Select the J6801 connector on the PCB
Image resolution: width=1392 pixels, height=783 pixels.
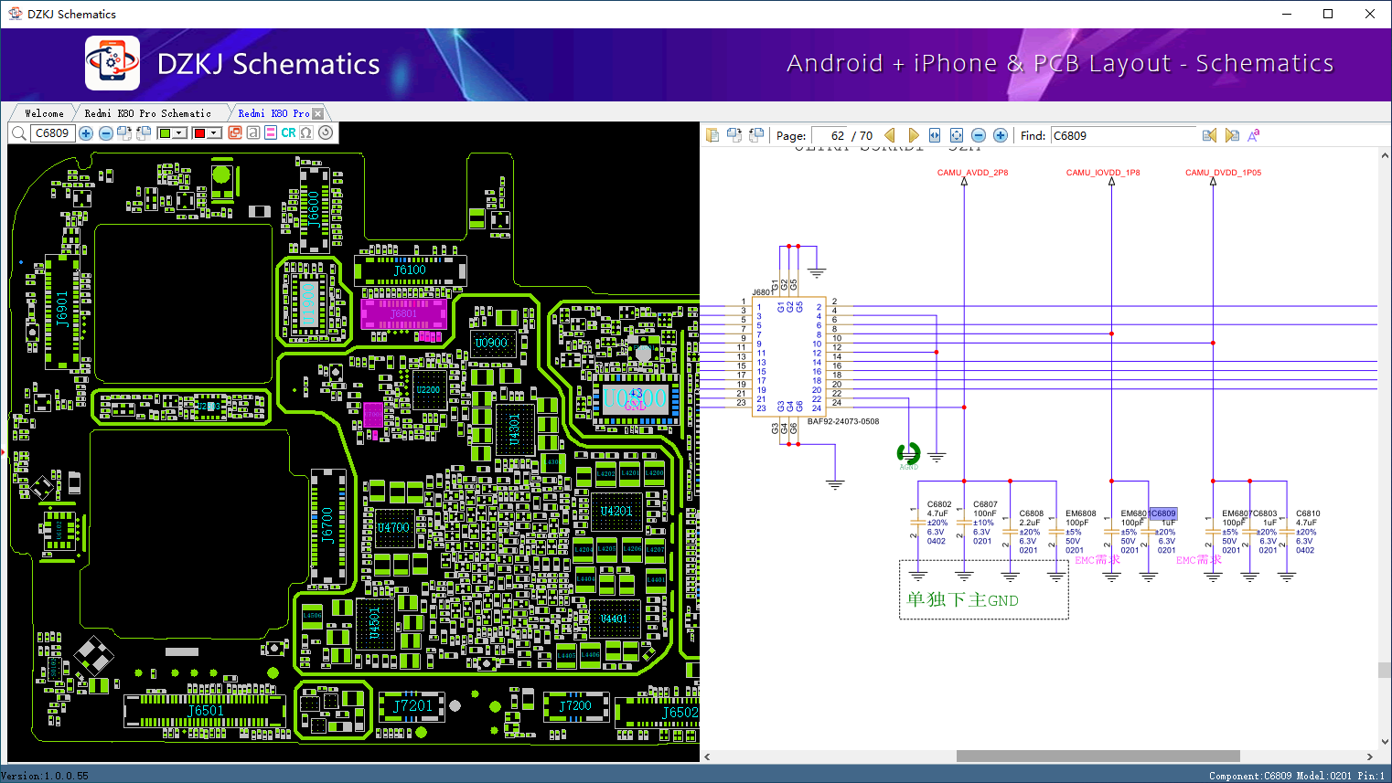click(x=403, y=313)
